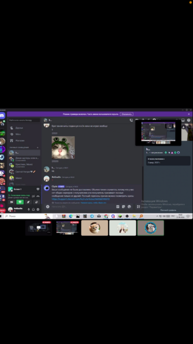Open the Inbox icon in the header
The image size is (193, 344).
pyautogui.click(x=183, y=120)
